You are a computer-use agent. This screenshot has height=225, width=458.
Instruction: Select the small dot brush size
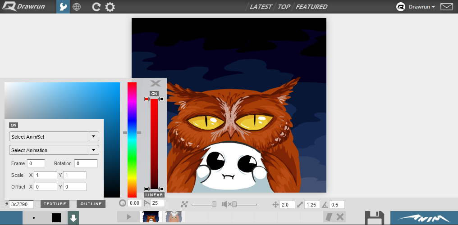pos(34,218)
